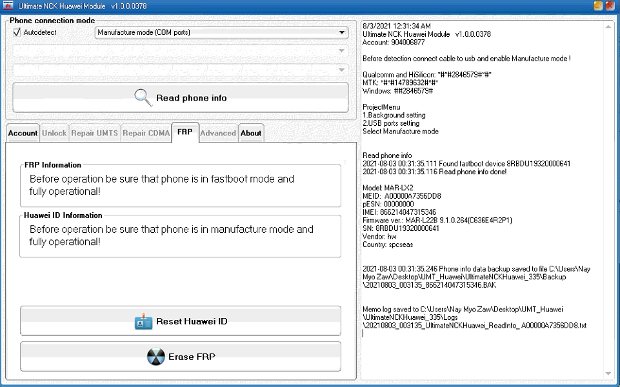Click the 'Firmware ver.: MAR-L22B' log line
The width and height of the screenshot is (620, 387).
coord(437,221)
